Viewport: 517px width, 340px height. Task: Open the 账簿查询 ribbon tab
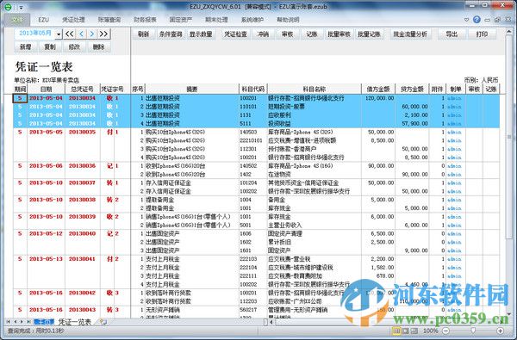(x=109, y=20)
